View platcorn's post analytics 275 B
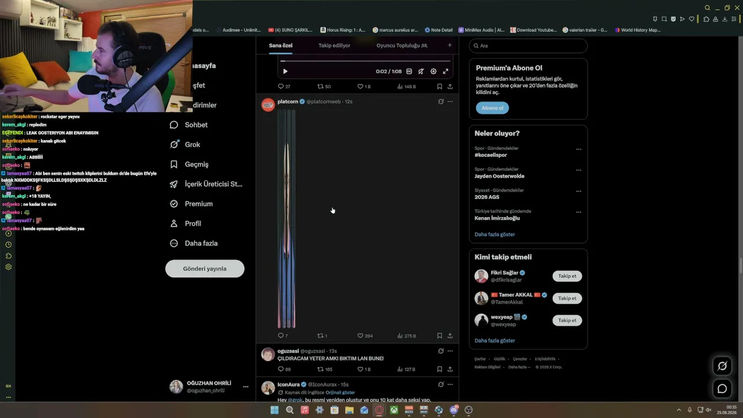The width and height of the screenshot is (743, 418). 406,336
